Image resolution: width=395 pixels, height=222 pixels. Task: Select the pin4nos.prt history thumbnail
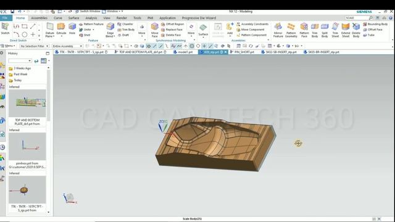[x=27, y=147]
